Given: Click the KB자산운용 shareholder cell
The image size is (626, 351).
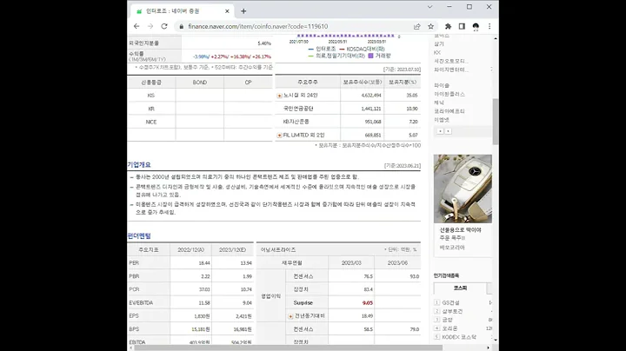Looking at the screenshot, I should 296,122.
